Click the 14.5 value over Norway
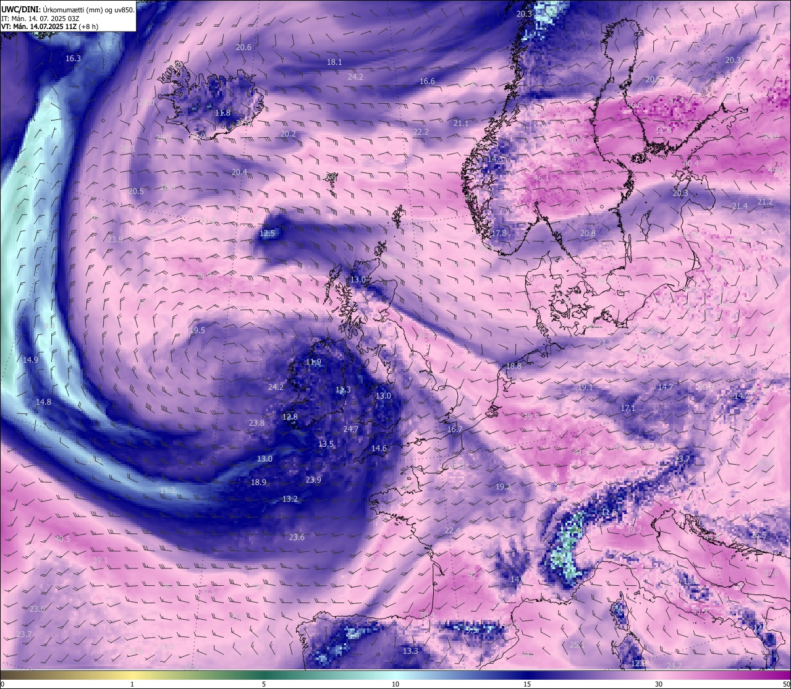 [x=496, y=159]
